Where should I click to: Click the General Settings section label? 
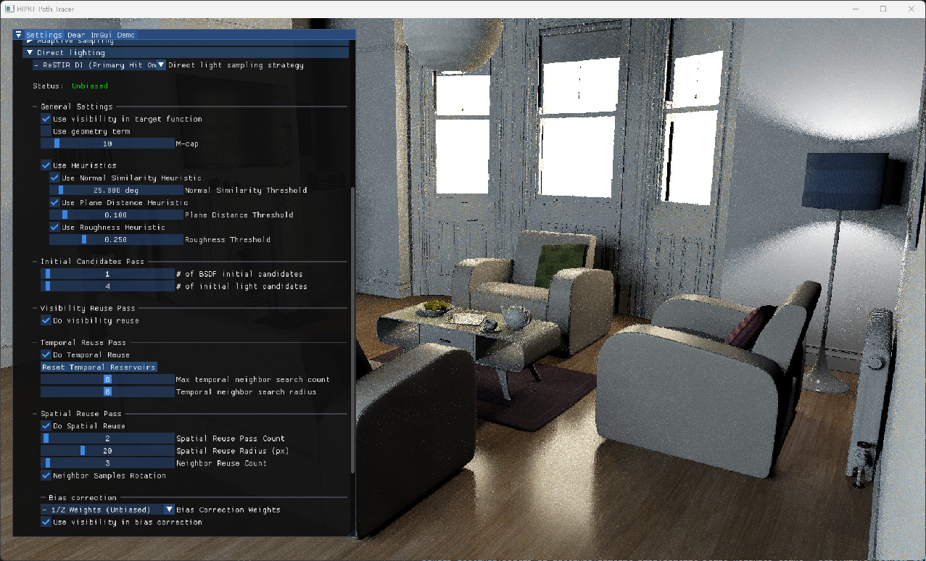coord(76,107)
